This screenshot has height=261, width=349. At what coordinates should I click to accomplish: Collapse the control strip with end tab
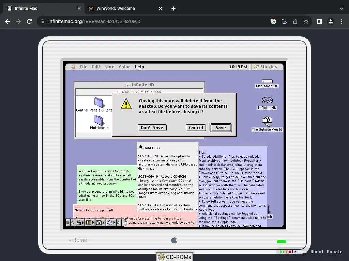[x=125, y=223]
